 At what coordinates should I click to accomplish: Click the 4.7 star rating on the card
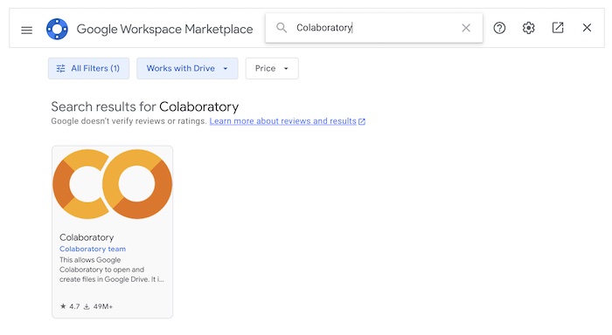[x=70, y=306]
